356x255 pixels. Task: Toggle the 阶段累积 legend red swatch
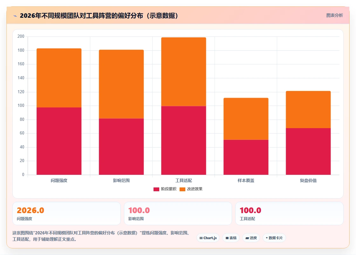coord(156,189)
